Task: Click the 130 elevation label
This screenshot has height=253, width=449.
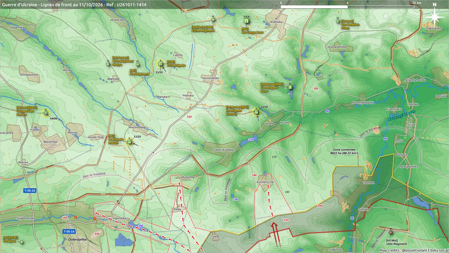Action: point(235,199)
